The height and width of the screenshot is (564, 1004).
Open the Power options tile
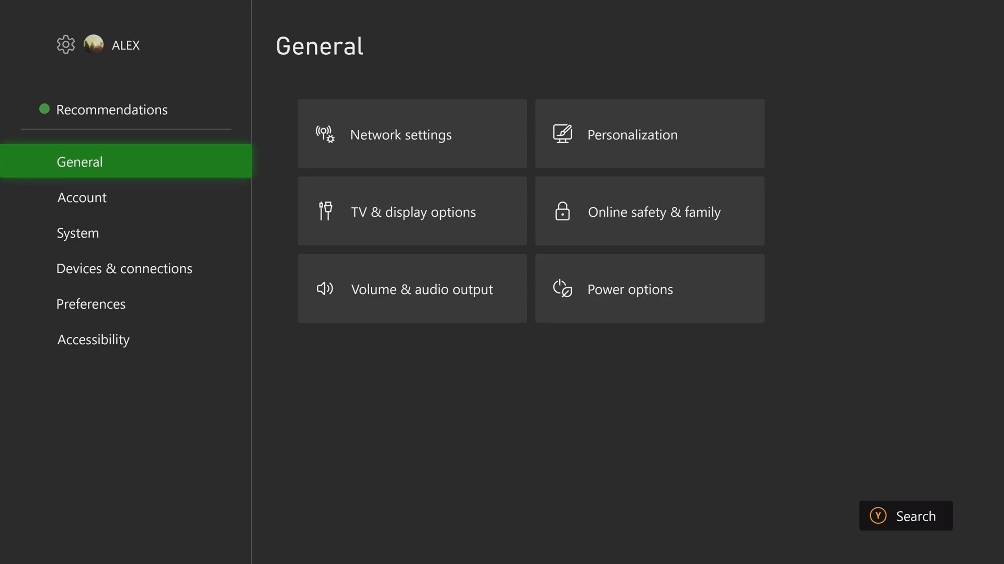650,288
